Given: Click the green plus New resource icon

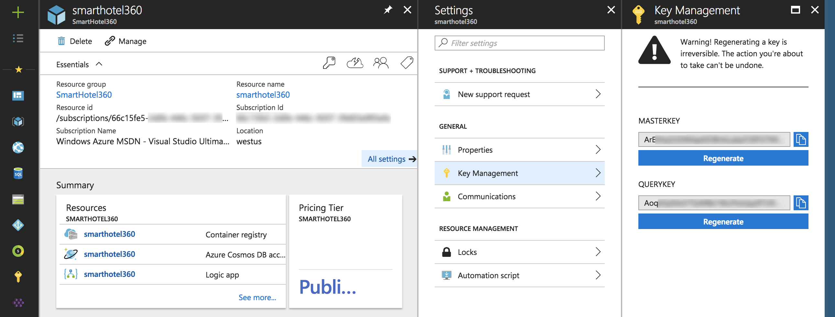Looking at the screenshot, I should click(x=18, y=12).
